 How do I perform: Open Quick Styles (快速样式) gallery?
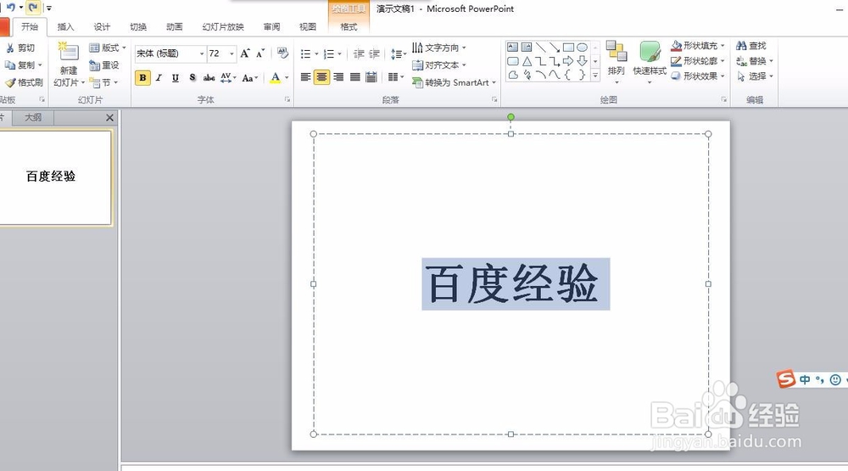[x=650, y=62]
